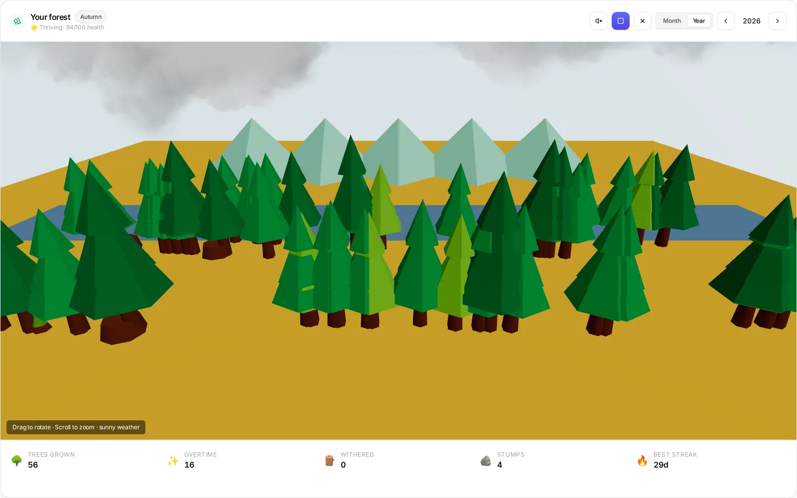Close the forest view with X
Image resolution: width=797 pixels, height=498 pixels.
click(x=643, y=21)
